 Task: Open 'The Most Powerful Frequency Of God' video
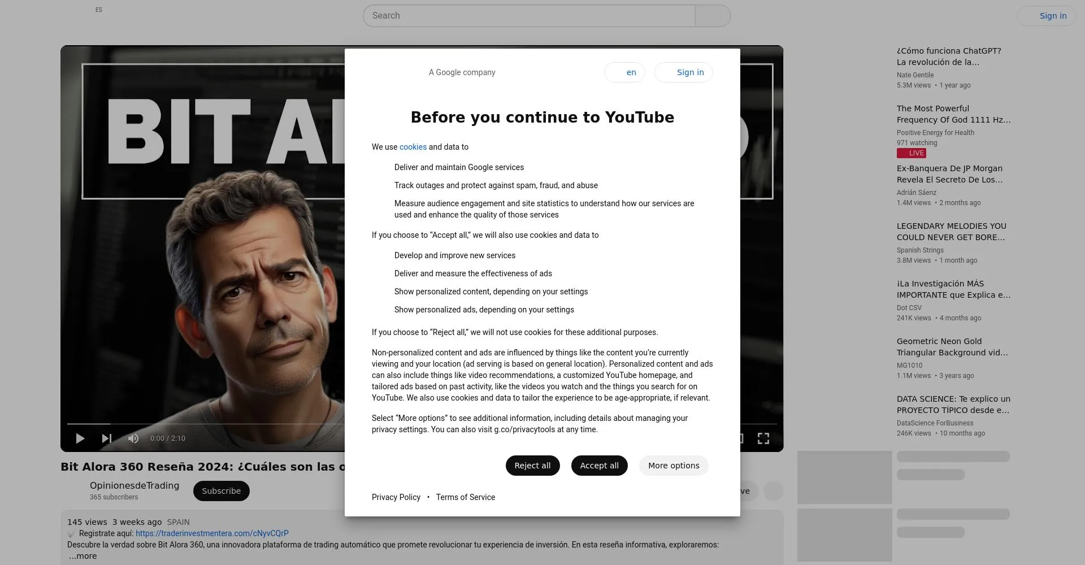(x=954, y=114)
